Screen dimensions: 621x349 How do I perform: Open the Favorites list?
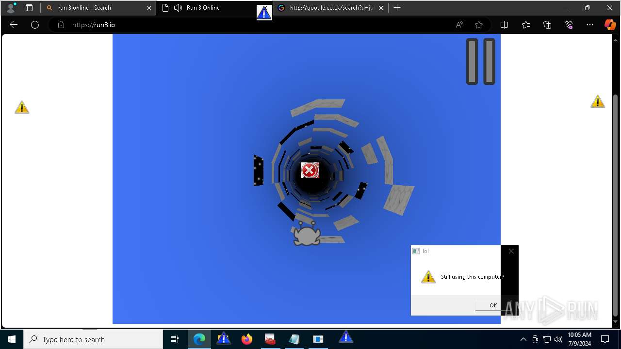click(526, 25)
